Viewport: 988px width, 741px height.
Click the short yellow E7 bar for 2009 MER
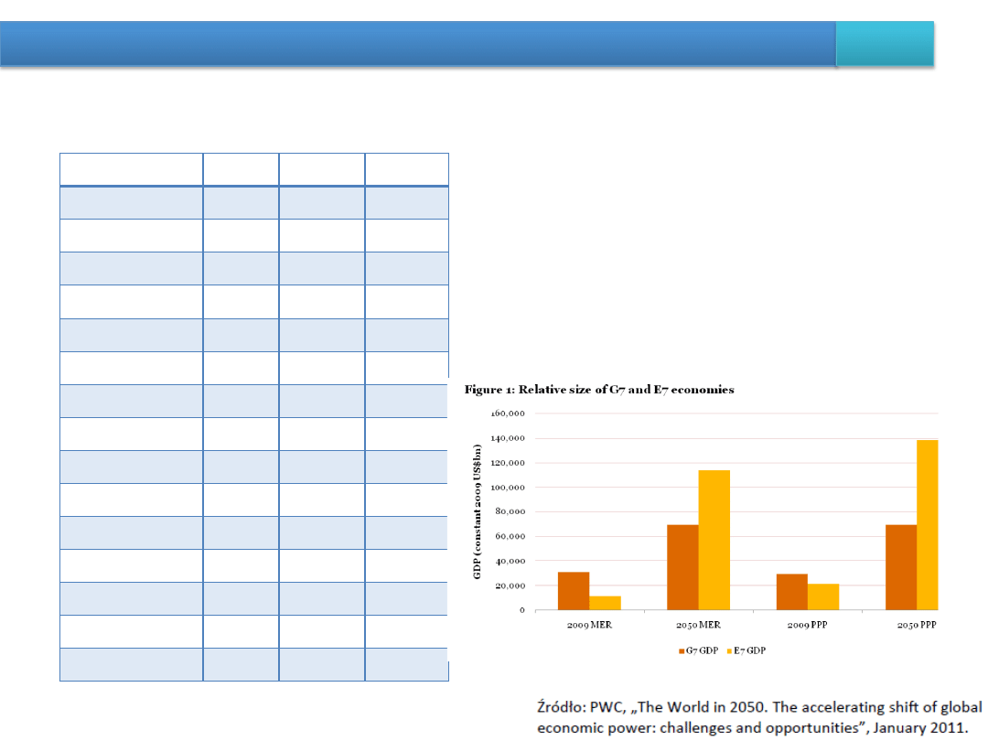tap(605, 602)
